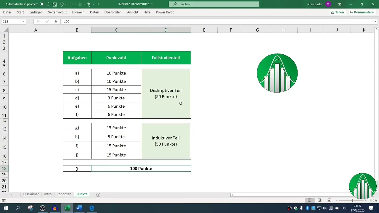Screen dimensions: 379x213
Task: Switch to Page Break Preview icon
Action: click(x=329, y=200)
